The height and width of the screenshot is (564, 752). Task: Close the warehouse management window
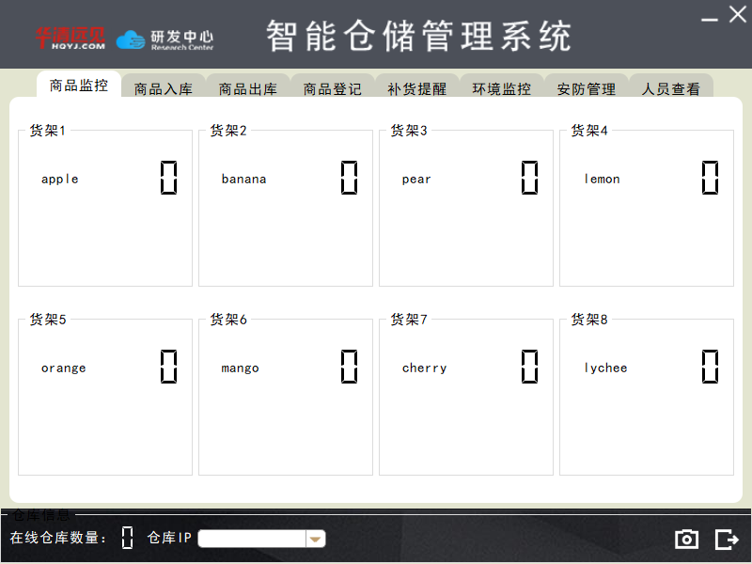point(737,15)
